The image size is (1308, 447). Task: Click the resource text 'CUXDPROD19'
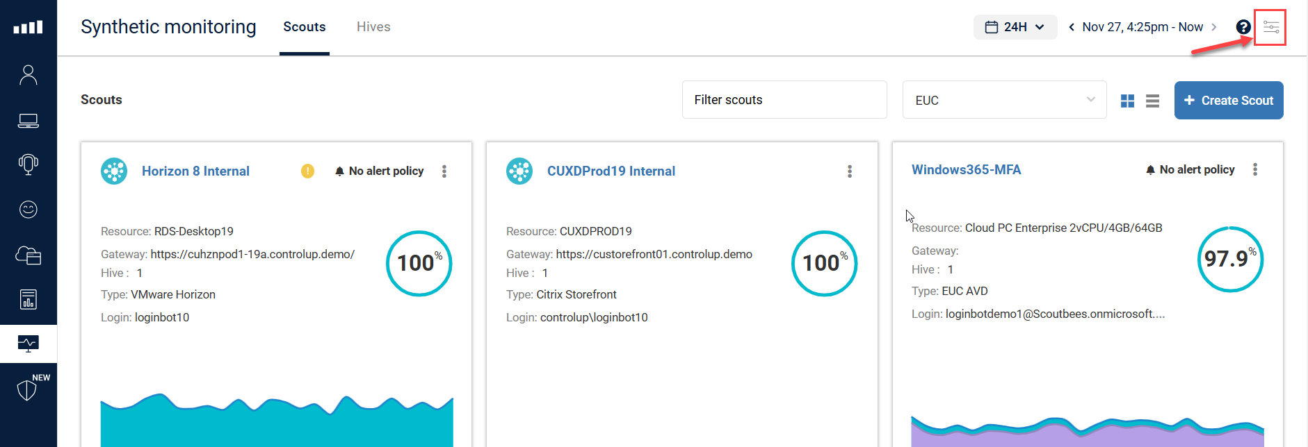pos(596,231)
